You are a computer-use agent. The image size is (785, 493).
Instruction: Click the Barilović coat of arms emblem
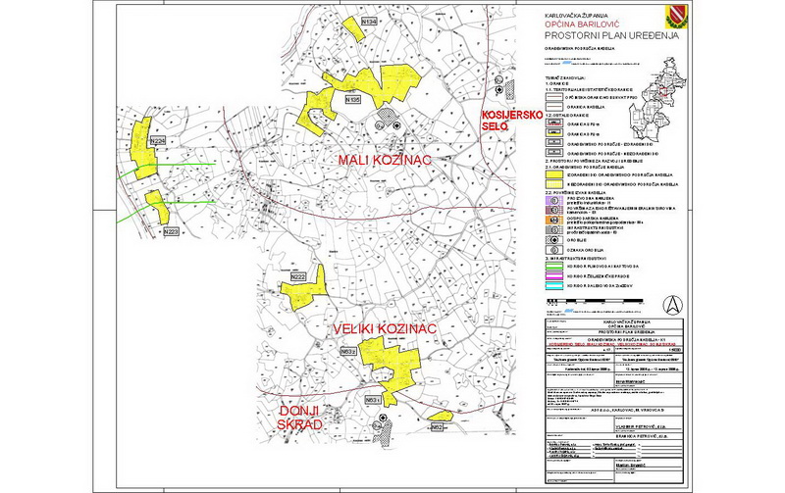click(x=674, y=17)
